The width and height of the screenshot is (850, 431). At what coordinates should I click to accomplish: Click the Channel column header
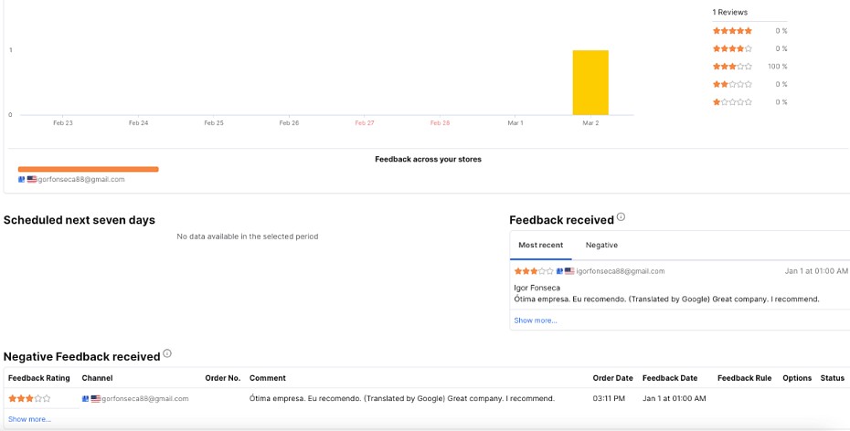(x=97, y=378)
